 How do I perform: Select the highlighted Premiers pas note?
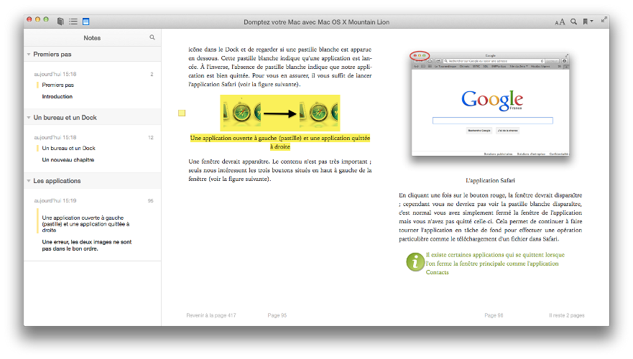coord(57,85)
